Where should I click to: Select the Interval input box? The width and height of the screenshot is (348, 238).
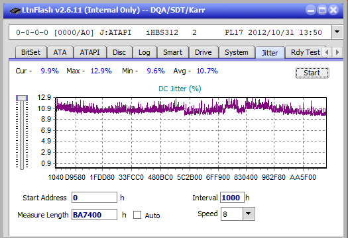click(232, 198)
